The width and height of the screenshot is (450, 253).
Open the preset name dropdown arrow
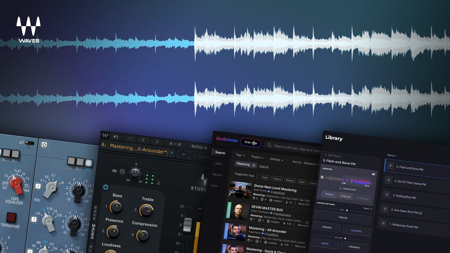pyautogui.click(x=172, y=152)
